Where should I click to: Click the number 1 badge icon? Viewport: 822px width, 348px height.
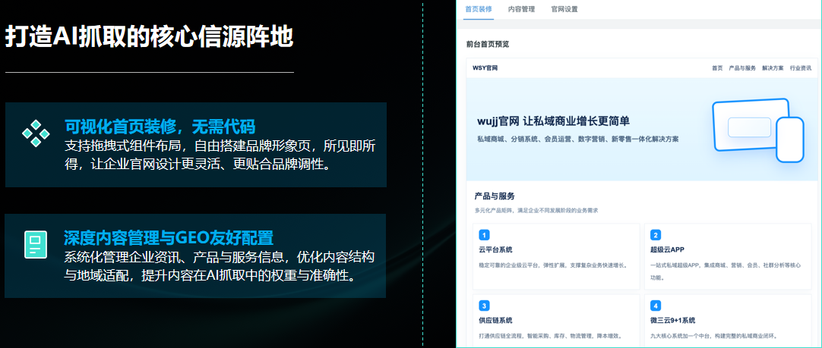point(485,235)
